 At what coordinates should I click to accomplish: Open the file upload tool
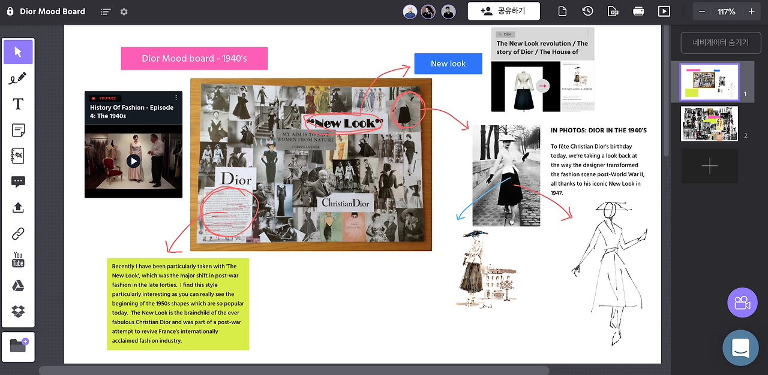18,208
